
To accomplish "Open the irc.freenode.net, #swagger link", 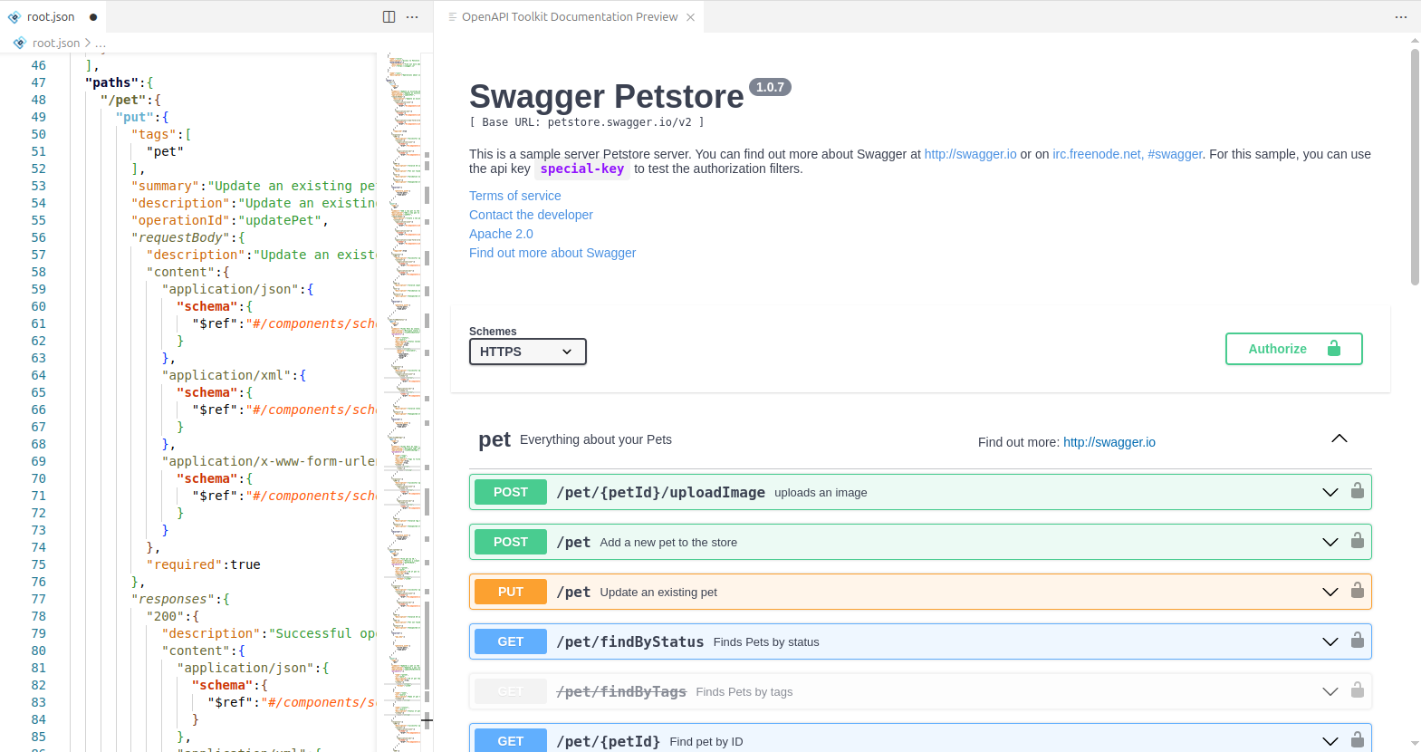I will click(1128, 154).
